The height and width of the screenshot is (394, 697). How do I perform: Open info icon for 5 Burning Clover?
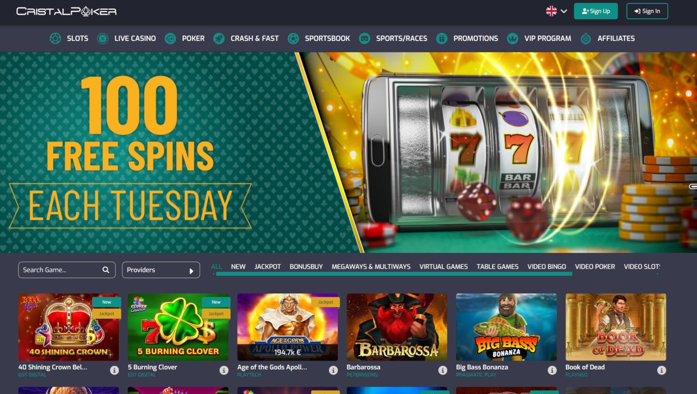tap(224, 370)
